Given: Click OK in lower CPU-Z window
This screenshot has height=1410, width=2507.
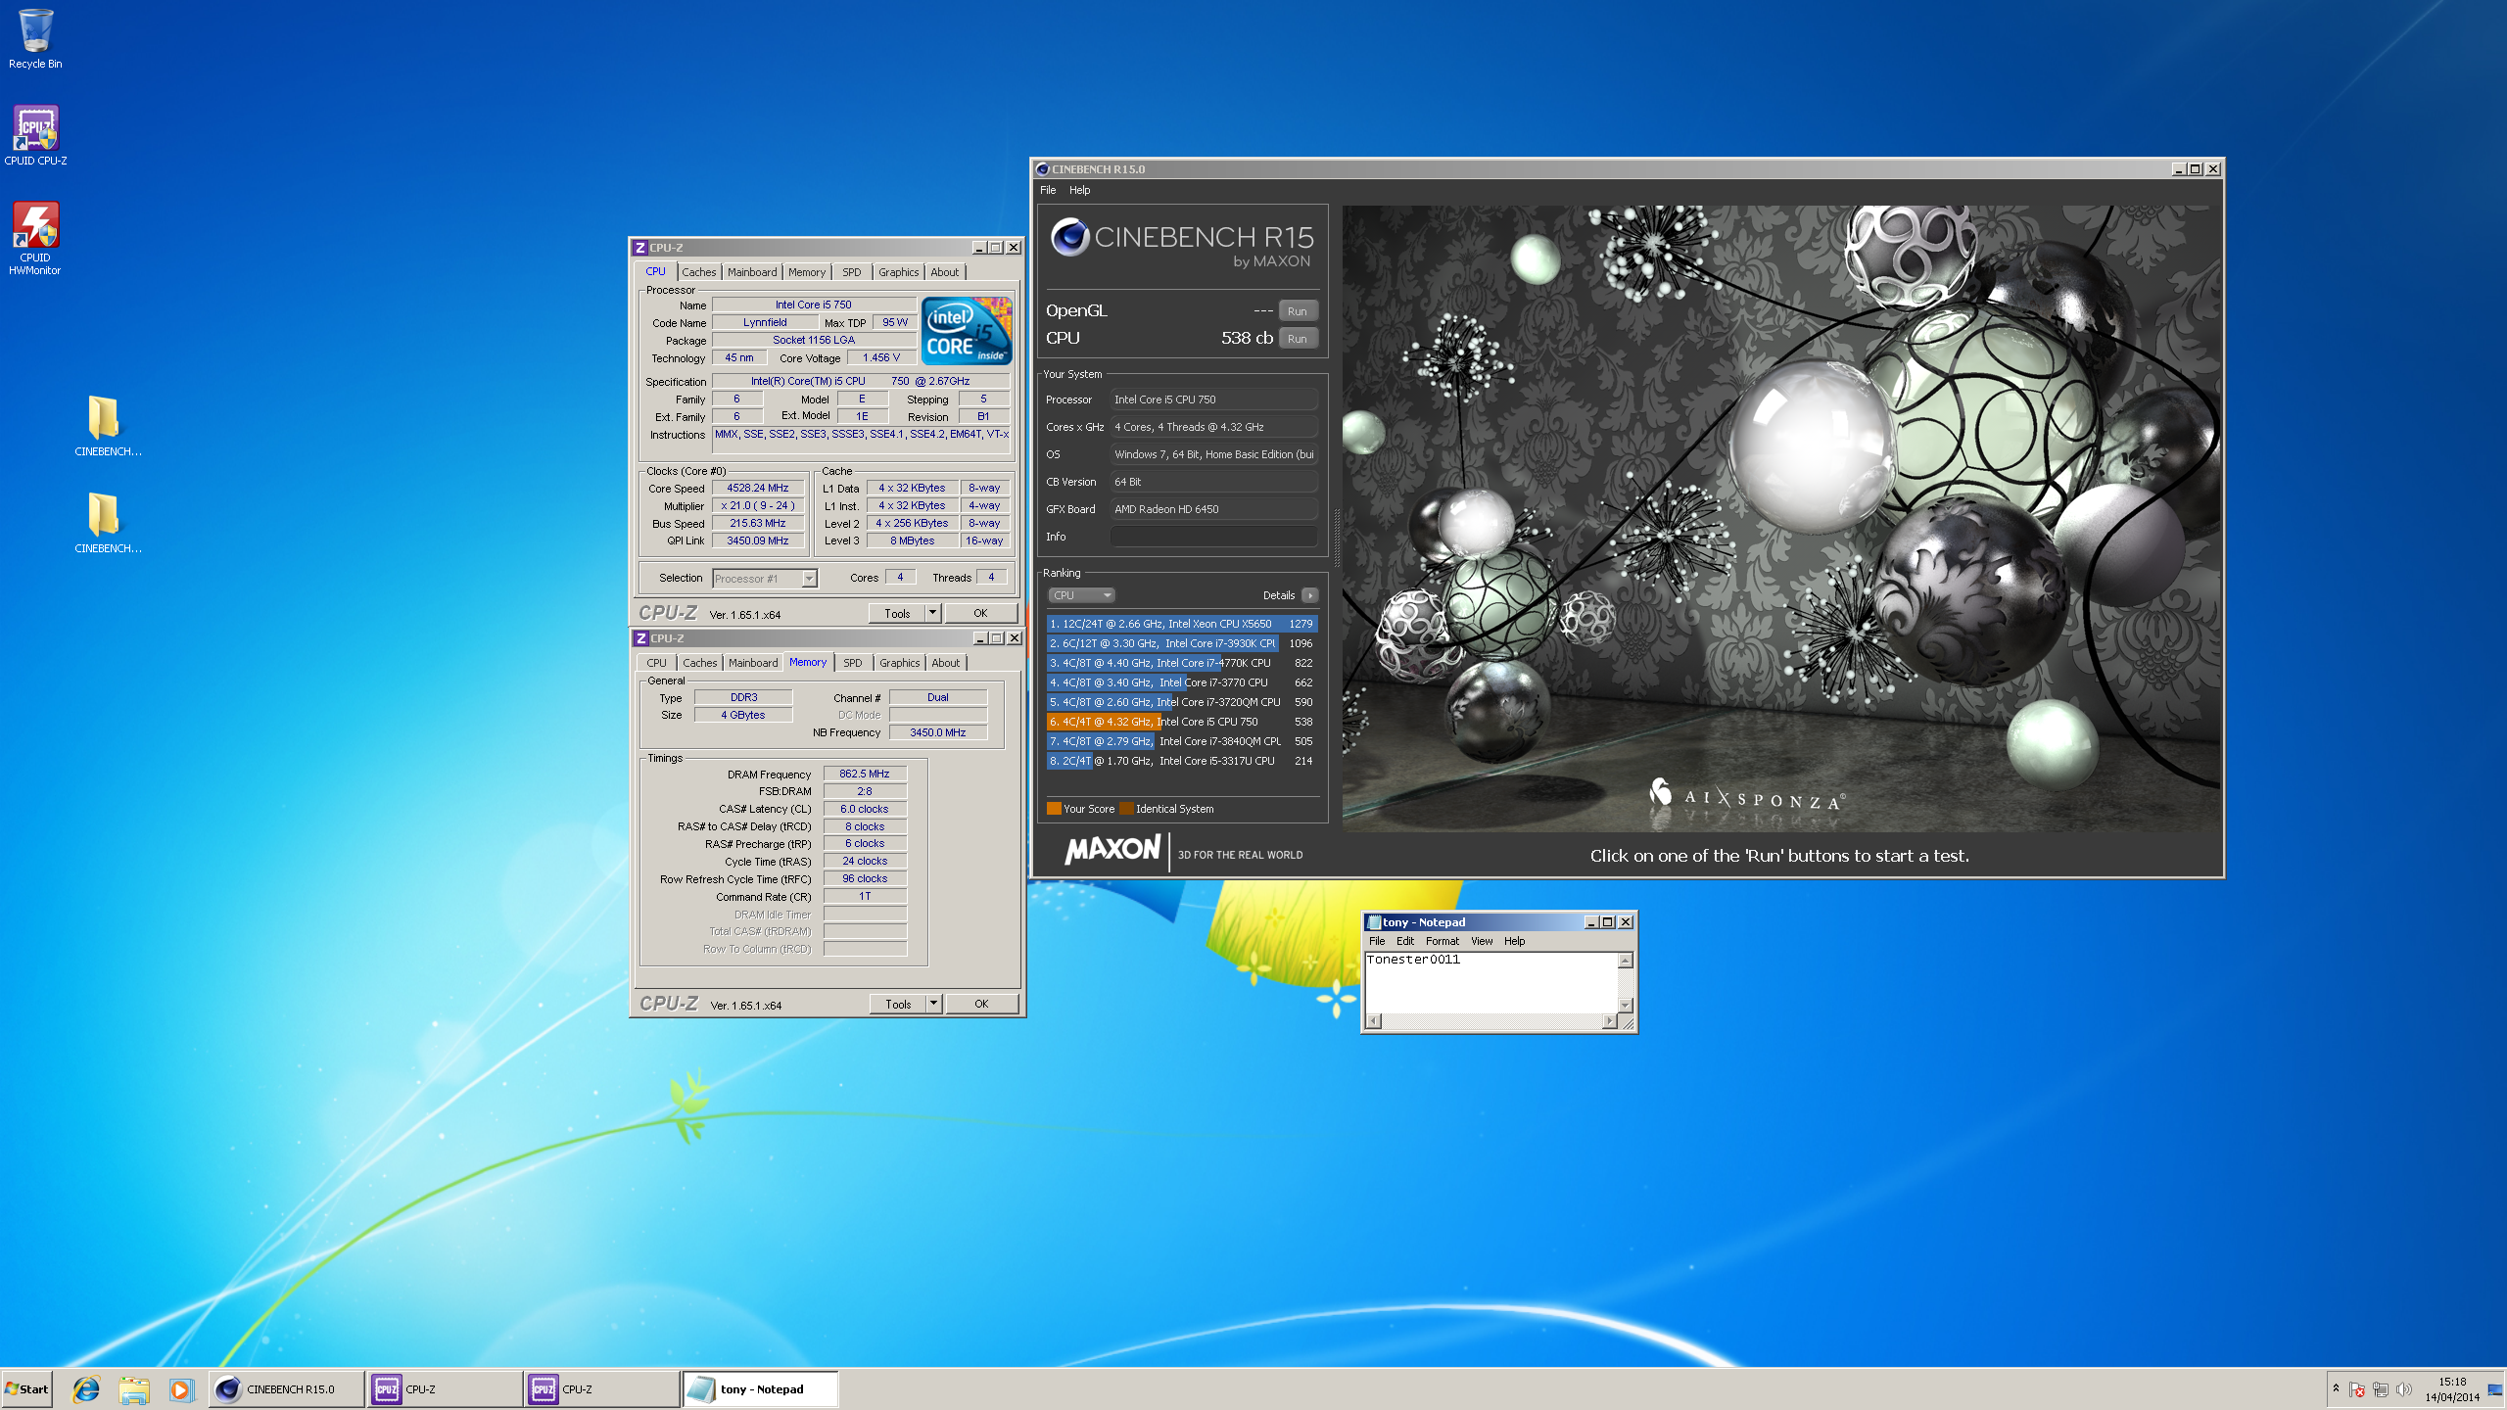Looking at the screenshot, I should click(x=981, y=1005).
